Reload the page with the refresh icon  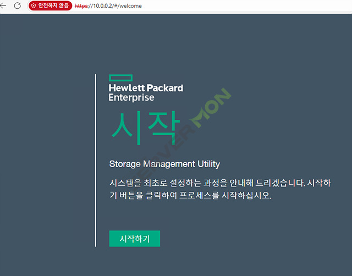18,5
